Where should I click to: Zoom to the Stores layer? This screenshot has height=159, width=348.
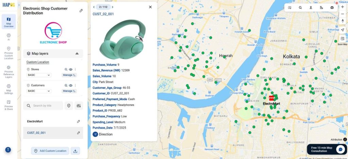(66, 69)
